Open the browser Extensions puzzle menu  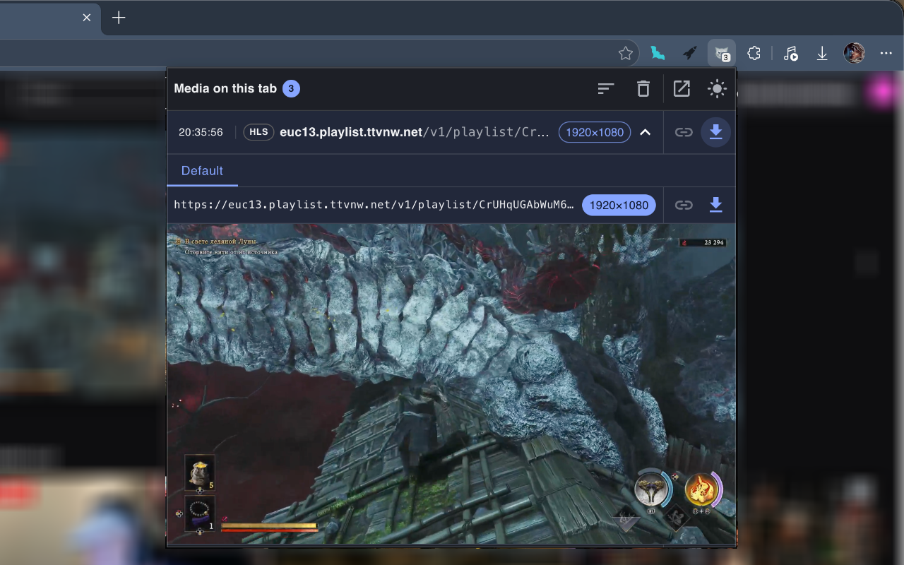tap(754, 54)
